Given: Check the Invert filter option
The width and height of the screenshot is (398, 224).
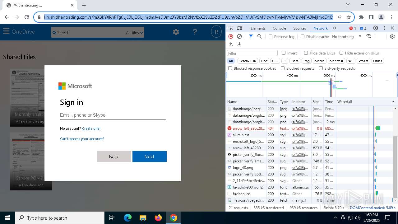Looking at the screenshot, I should point(284,53).
